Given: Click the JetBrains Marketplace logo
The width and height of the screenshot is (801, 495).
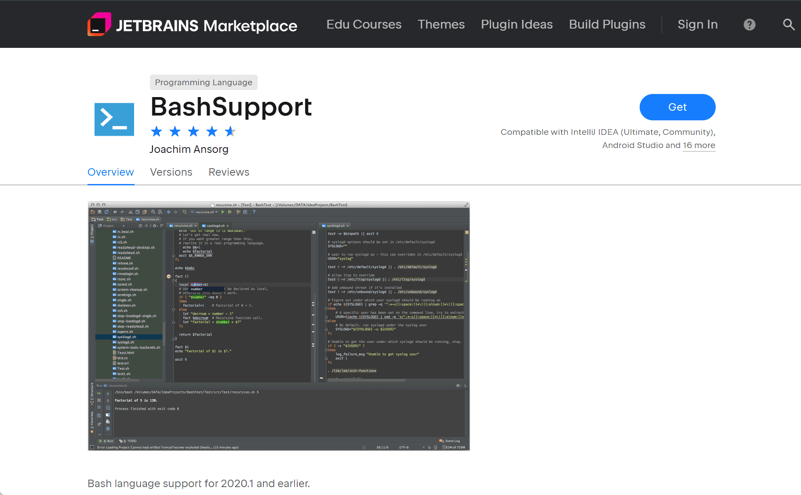Looking at the screenshot, I should [x=192, y=25].
